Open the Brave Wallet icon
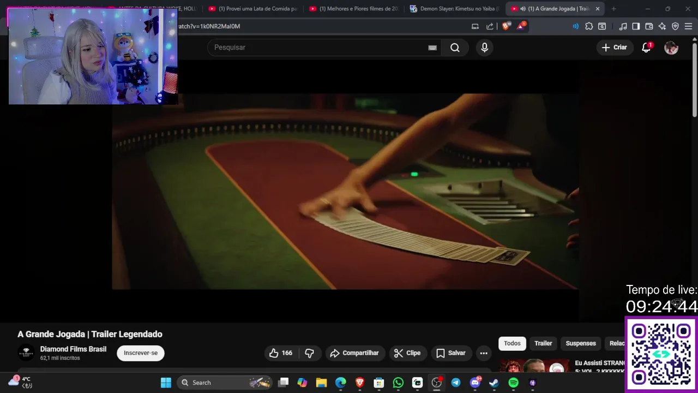 (649, 26)
